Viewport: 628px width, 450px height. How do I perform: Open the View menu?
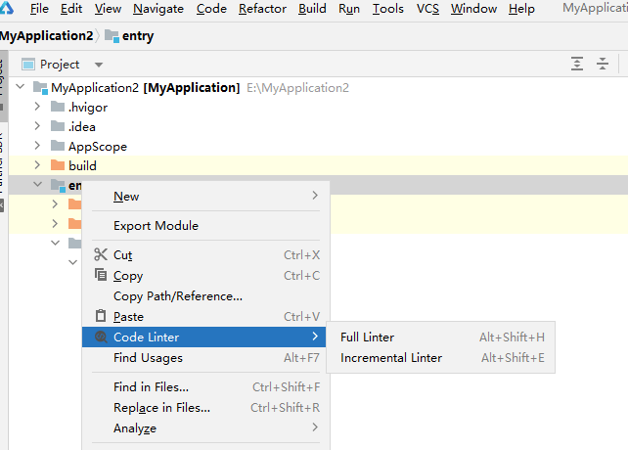108,9
